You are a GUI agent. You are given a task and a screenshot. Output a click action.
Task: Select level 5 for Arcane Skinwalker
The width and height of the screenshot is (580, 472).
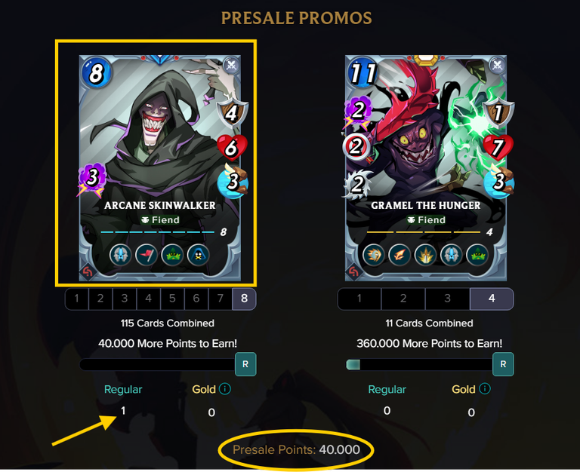(x=172, y=299)
